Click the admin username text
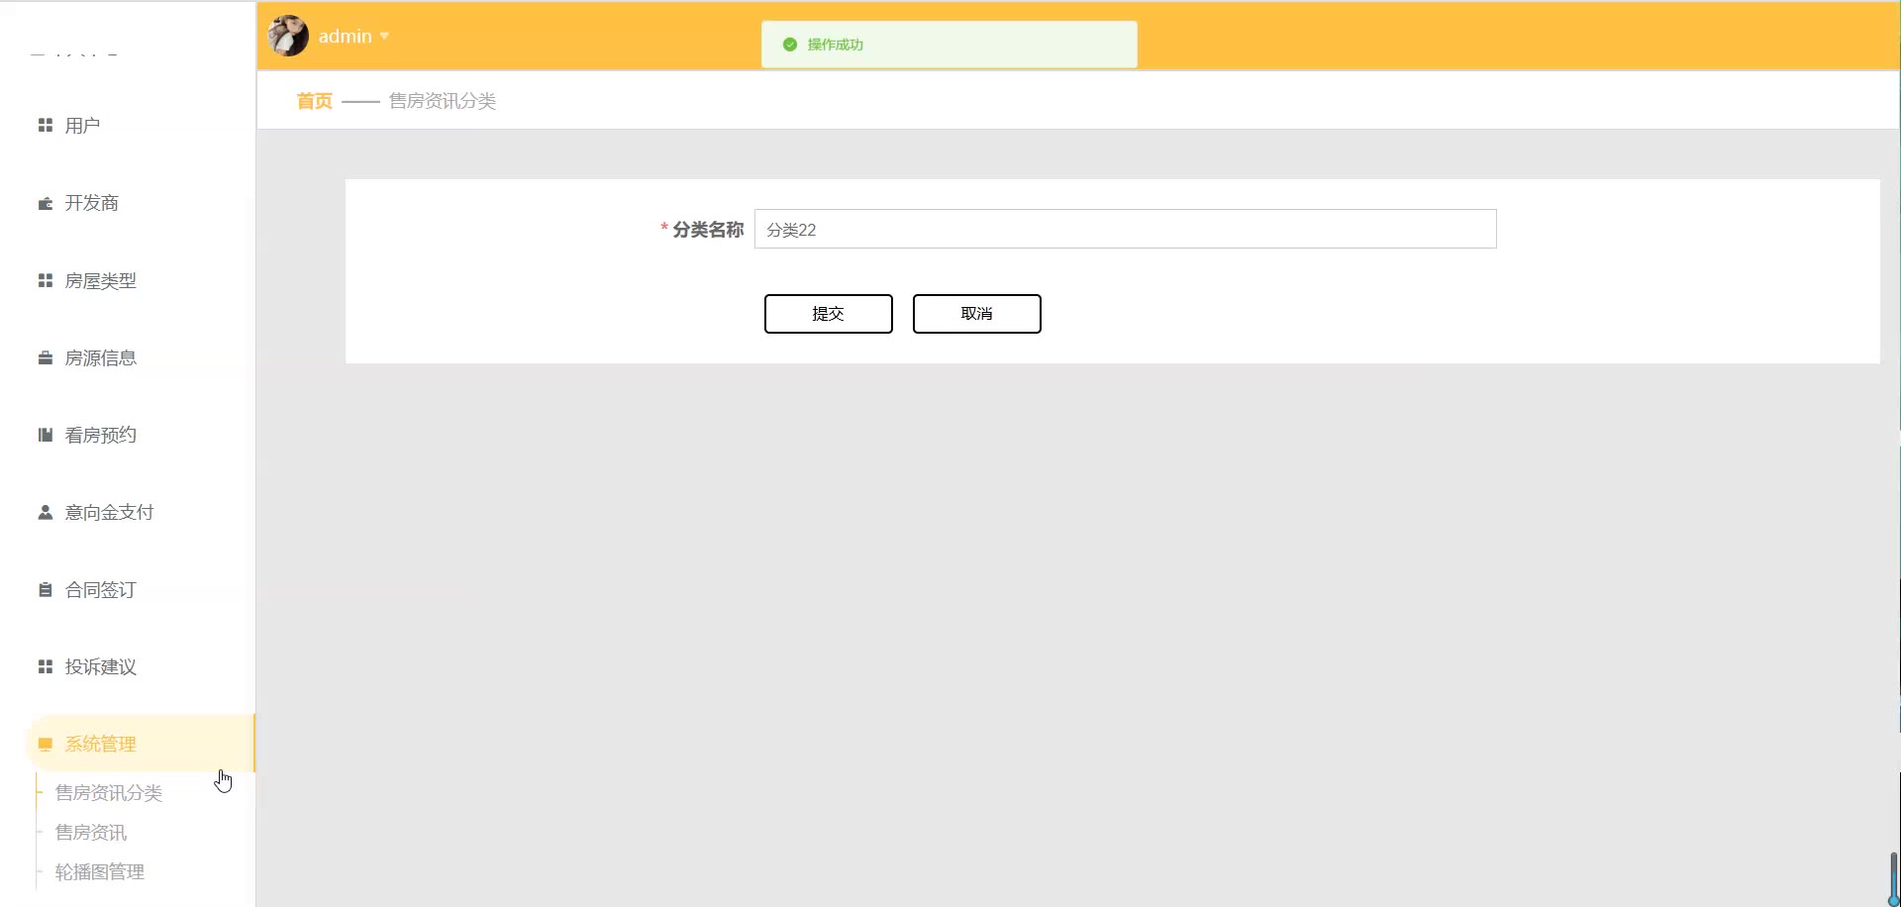The height and width of the screenshot is (907, 1901). point(346,37)
